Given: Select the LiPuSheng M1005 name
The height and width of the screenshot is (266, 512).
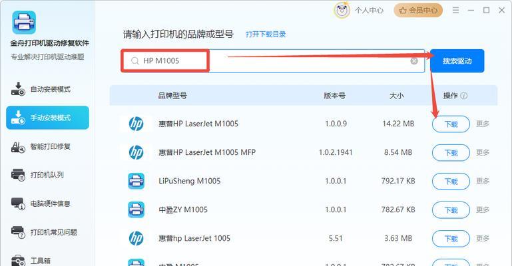Looking at the screenshot, I should pyautogui.click(x=190, y=182).
